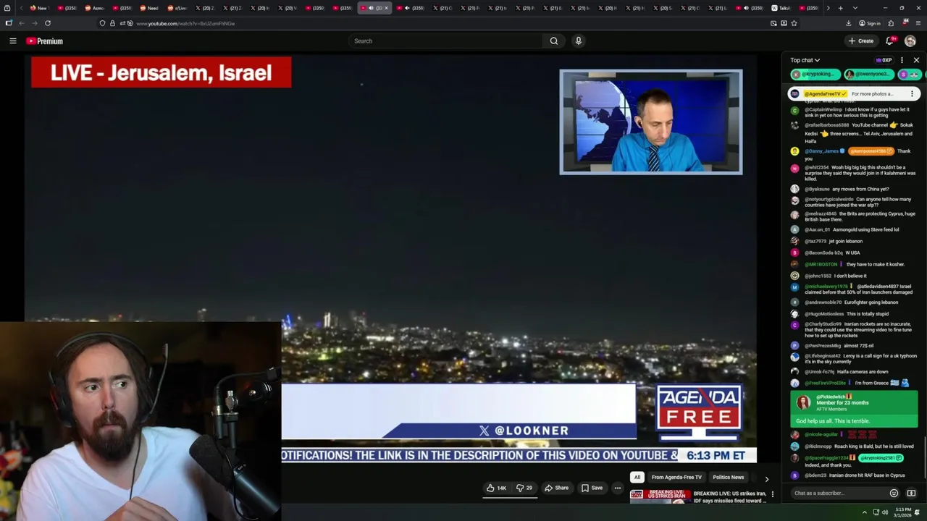Open emoji picker in chat box
The width and height of the screenshot is (927, 521).
[894, 494]
